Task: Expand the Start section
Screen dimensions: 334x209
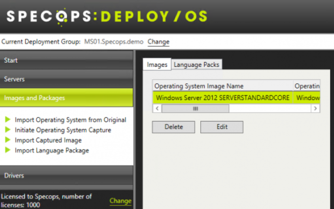Action: [66, 60]
